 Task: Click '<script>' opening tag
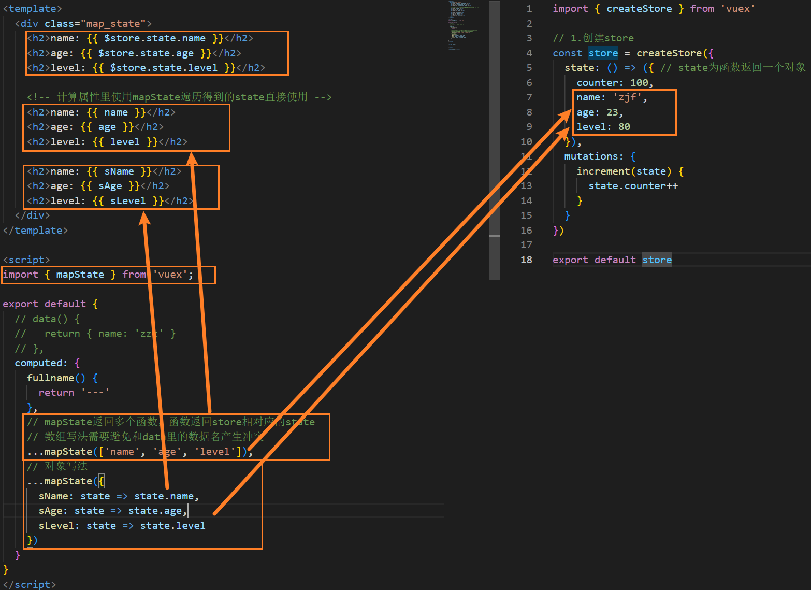click(x=26, y=260)
